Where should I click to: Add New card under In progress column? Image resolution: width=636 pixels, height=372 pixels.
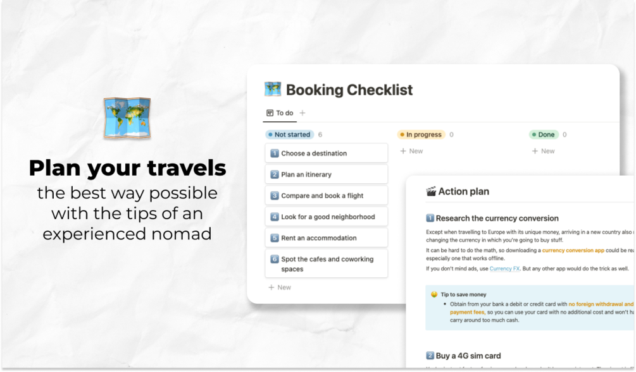(x=411, y=151)
